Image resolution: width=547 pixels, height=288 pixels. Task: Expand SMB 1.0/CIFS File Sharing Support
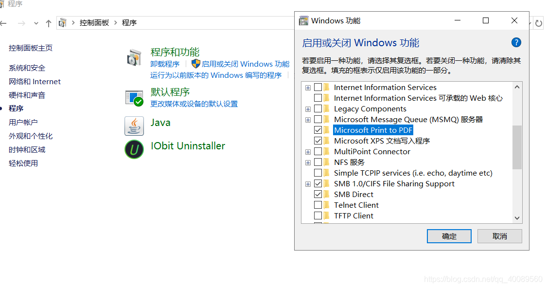pos(308,184)
